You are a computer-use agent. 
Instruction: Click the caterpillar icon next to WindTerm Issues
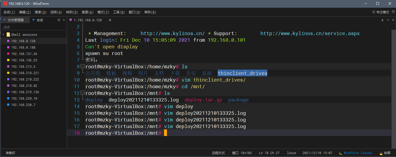(x=341, y=153)
